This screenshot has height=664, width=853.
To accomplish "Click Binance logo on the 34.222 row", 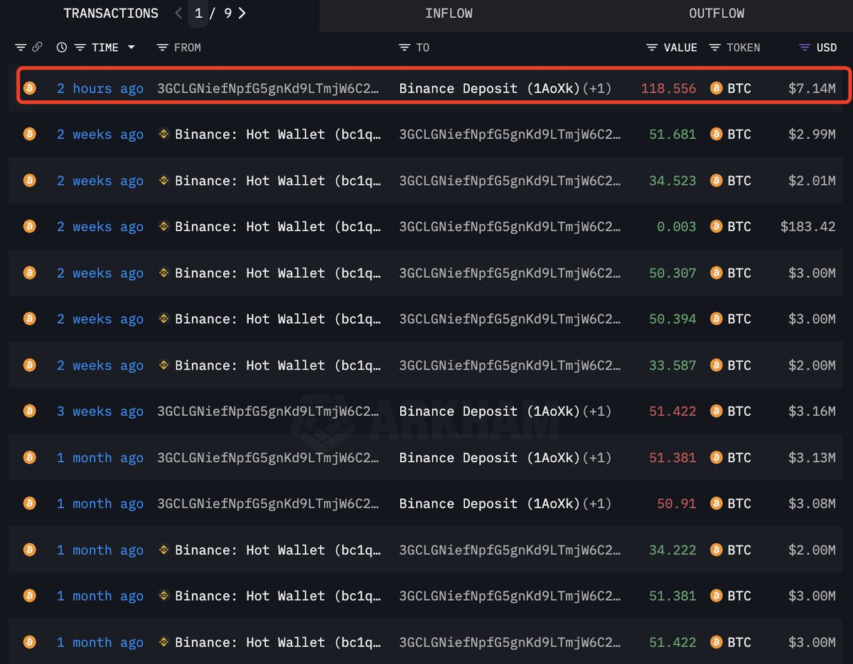I will coord(163,550).
